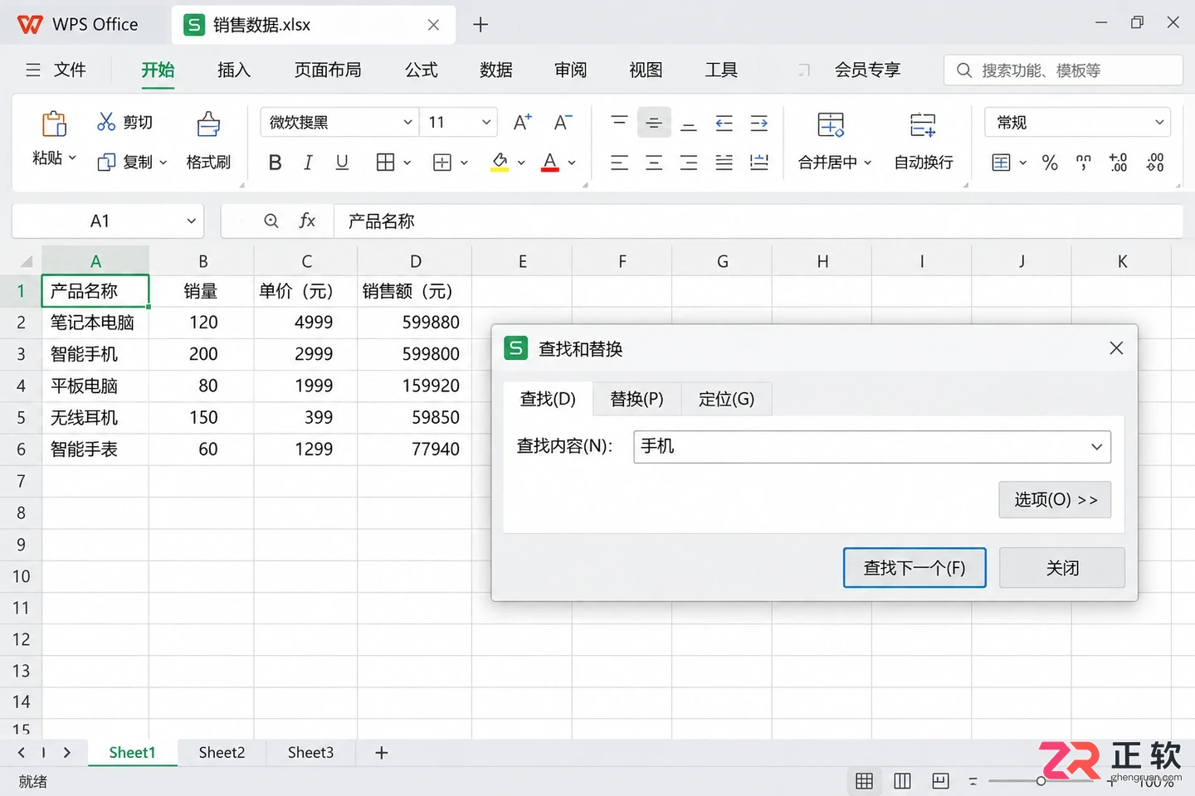
Task: Click the 剪切 (cut) scissors icon
Action: [106, 122]
